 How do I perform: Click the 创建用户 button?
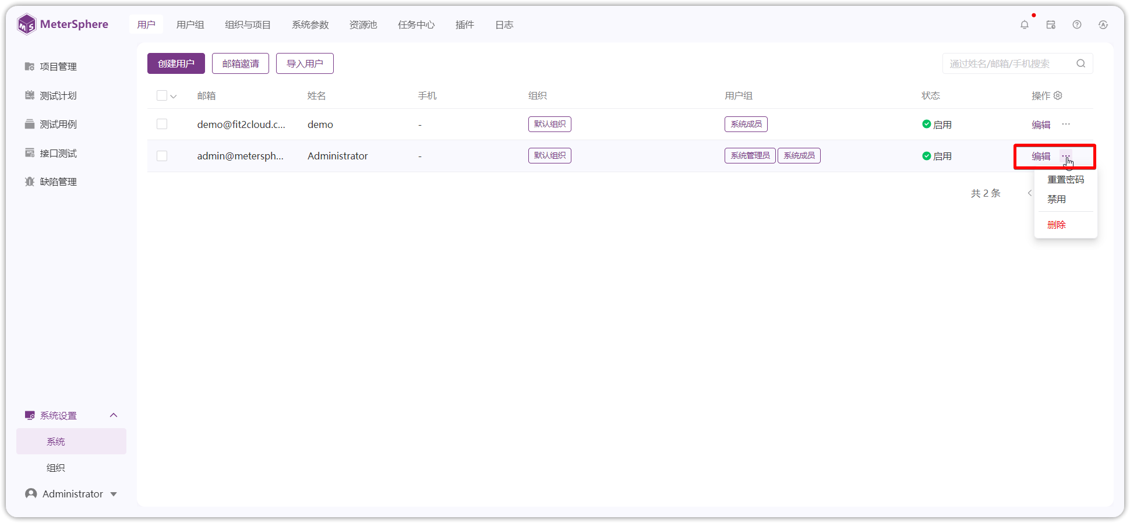[x=176, y=63]
